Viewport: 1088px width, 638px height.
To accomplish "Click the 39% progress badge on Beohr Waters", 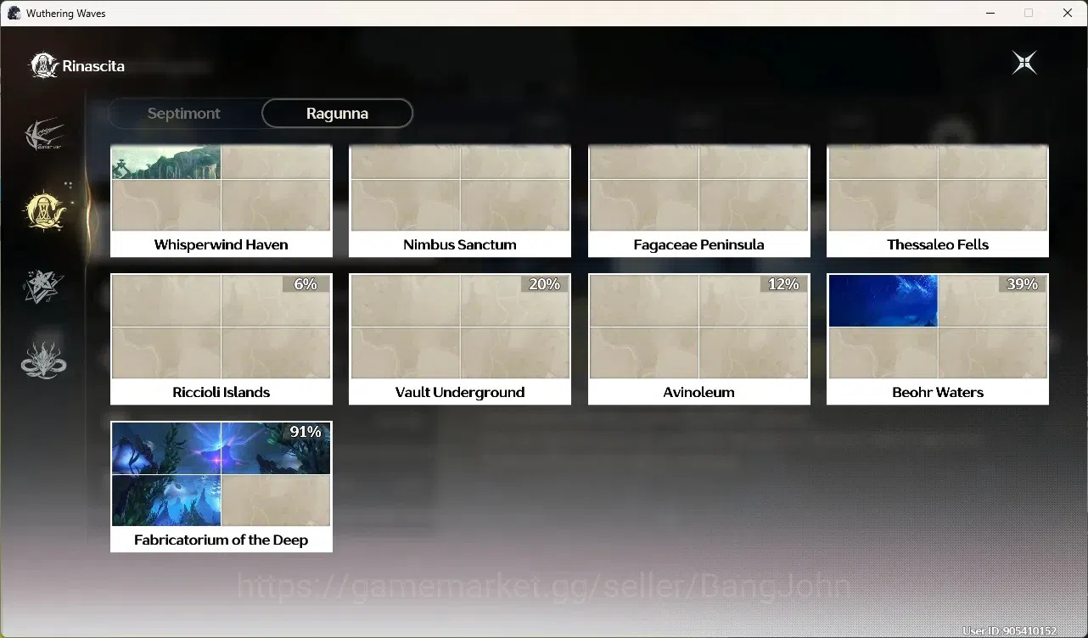I will click(1022, 284).
